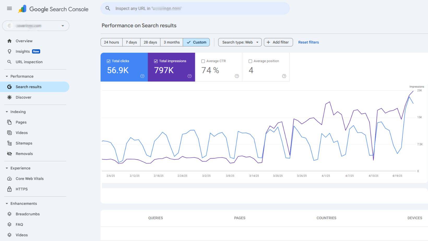Click the Removals crossed-eye icon
Image resolution: width=428 pixels, height=241 pixels.
pos(9,154)
